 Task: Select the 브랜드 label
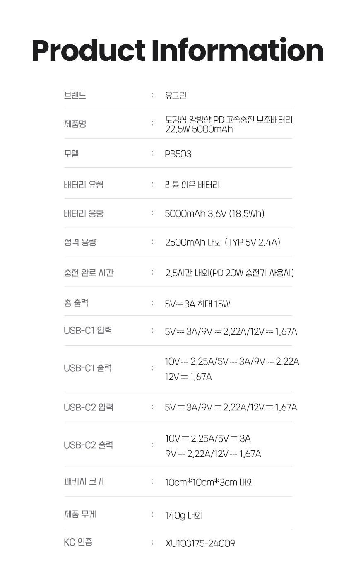pyautogui.click(x=75, y=95)
